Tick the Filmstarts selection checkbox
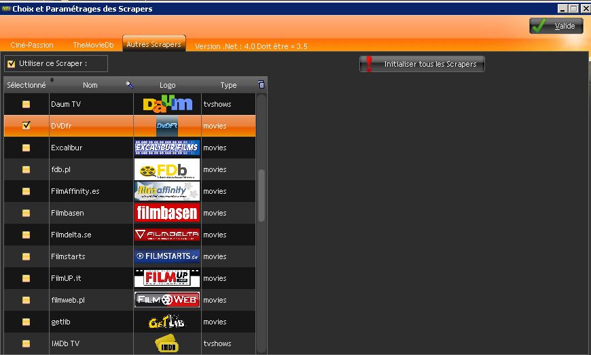Screen dimensions: 591x355 tap(26, 256)
